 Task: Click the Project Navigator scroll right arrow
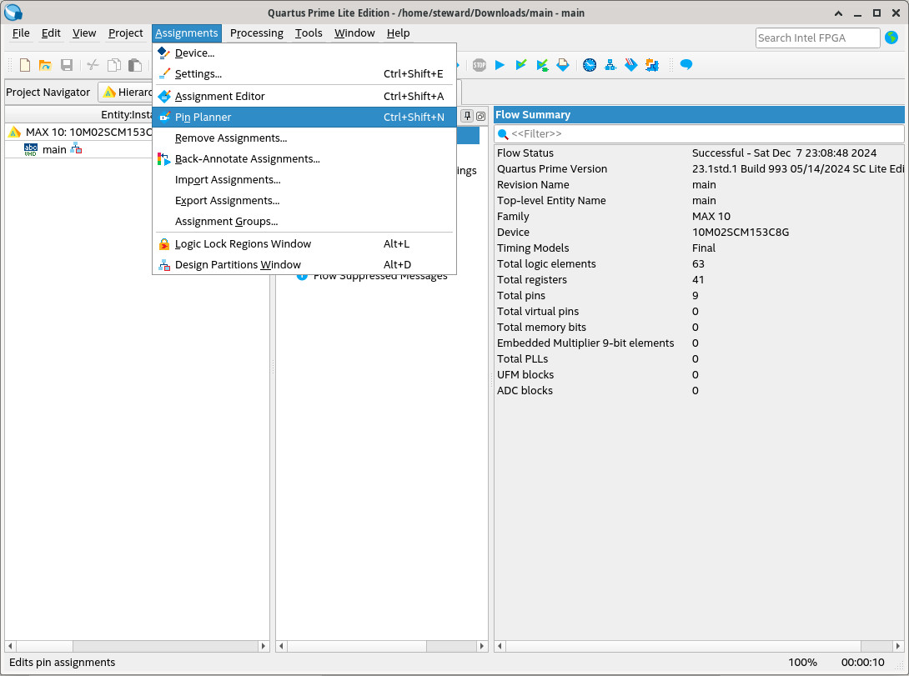pyautogui.click(x=264, y=646)
